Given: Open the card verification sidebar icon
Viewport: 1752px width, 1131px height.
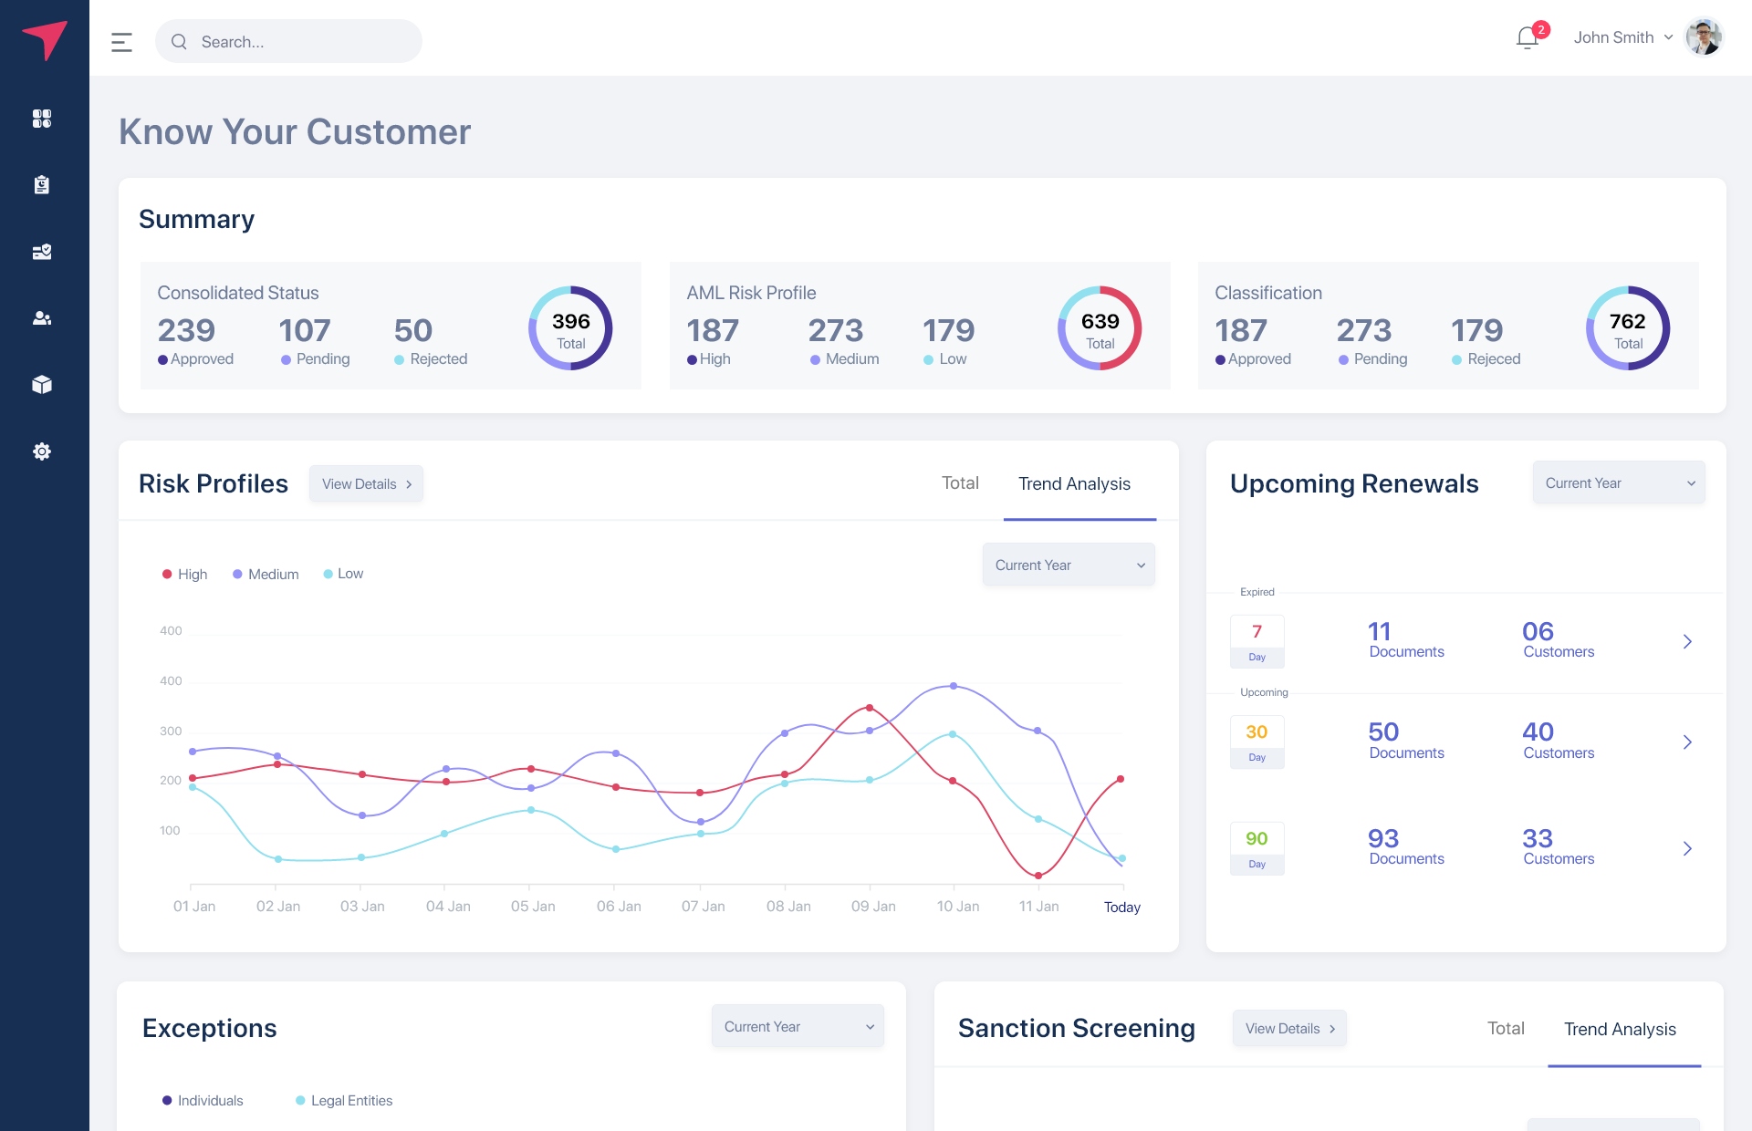Looking at the screenshot, I should (42, 252).
